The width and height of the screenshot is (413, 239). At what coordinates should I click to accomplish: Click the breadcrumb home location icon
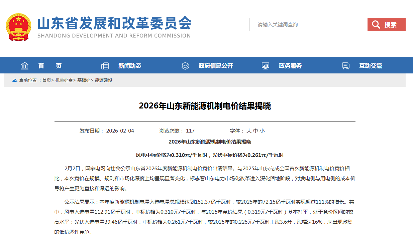pos(15,80)
